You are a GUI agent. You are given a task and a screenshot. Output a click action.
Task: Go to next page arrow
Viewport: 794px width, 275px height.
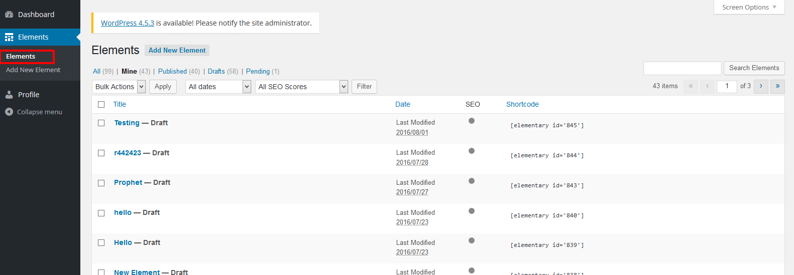[761, 86]
